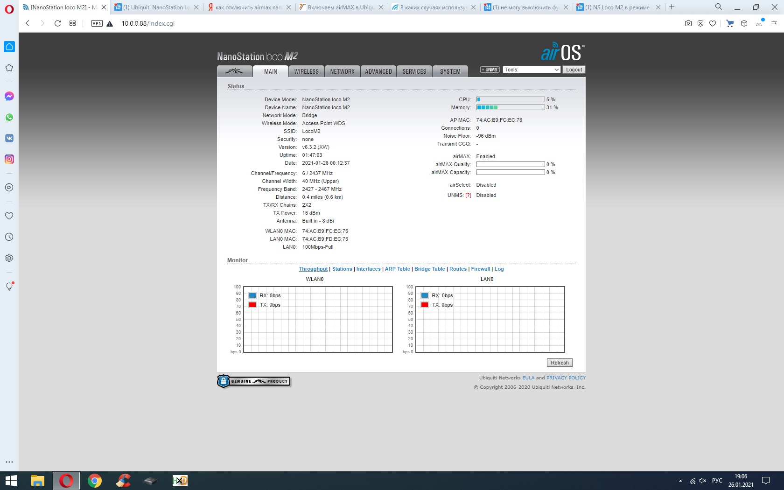Click the address bar URL 10.0.0.88/index.cgi

[148, 23]
